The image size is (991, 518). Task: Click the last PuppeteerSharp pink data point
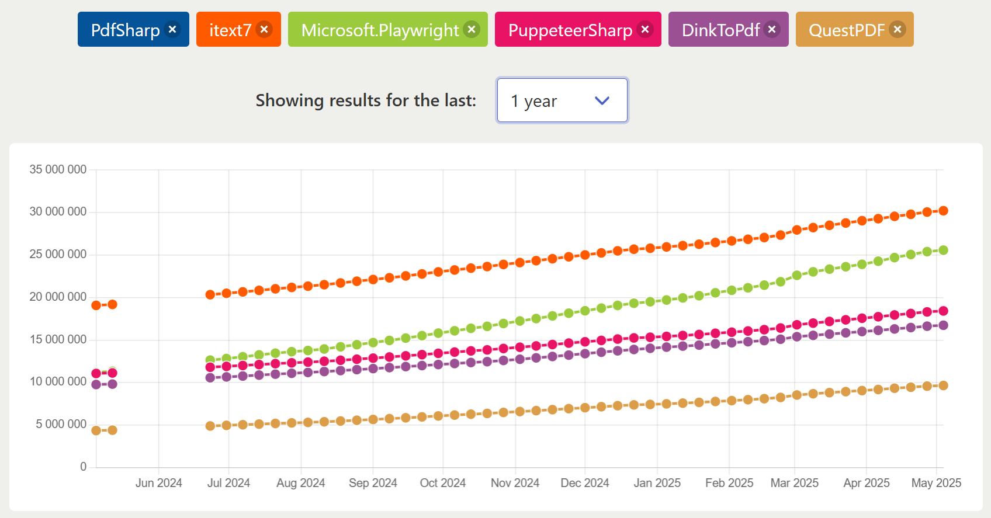click(x=943, y=311)
